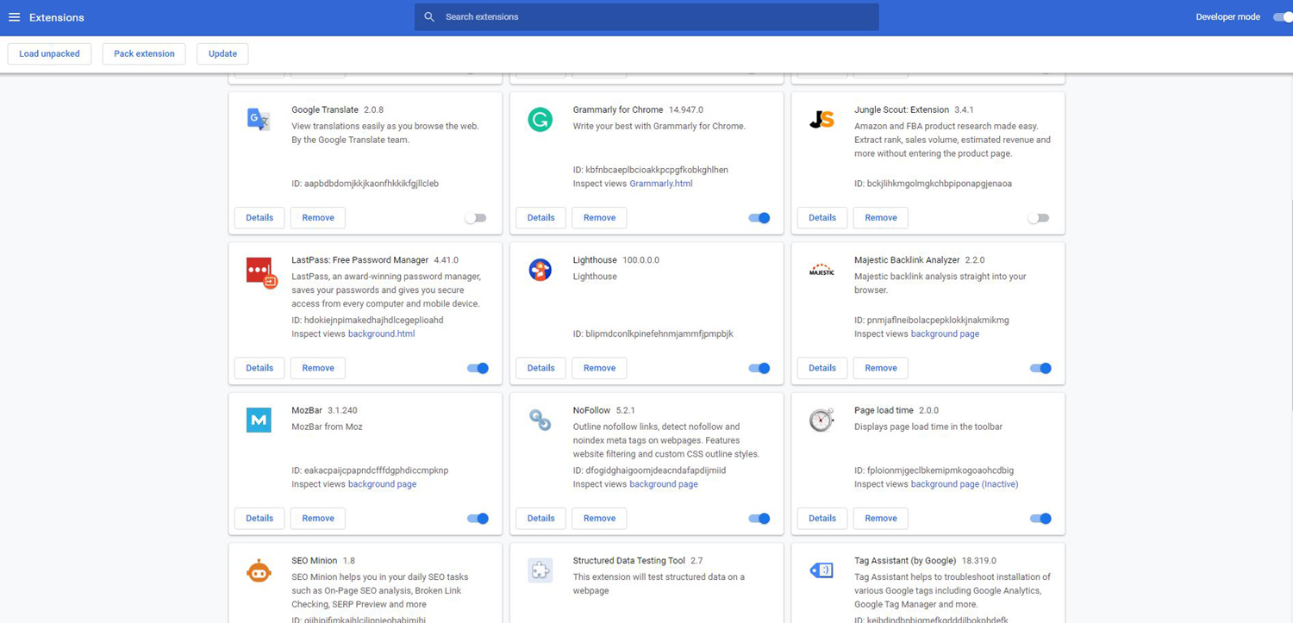View Details of Jungle Scout extension
Viewport: 1293px width, 623px height.
coord(822,218)
